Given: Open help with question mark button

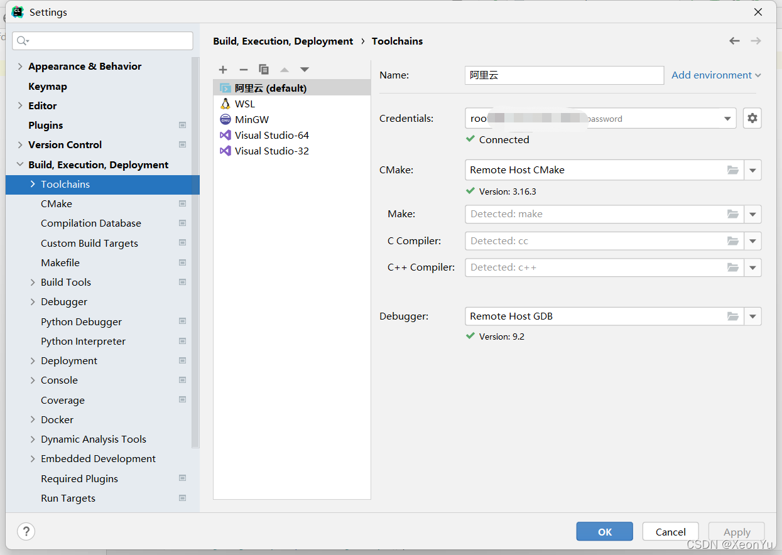Looking at the screenshot, I should [26, 532].
